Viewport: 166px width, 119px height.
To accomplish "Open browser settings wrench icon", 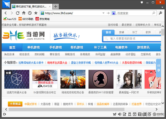I will coord(160,13).
